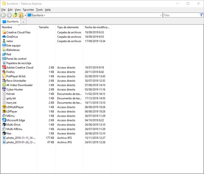Select the Multi-MEmu shortcut icon
The image size is (204, 174).
tap(4, 129)
